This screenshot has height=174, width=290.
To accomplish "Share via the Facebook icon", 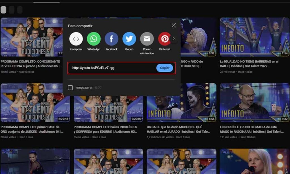I will 112,39.
